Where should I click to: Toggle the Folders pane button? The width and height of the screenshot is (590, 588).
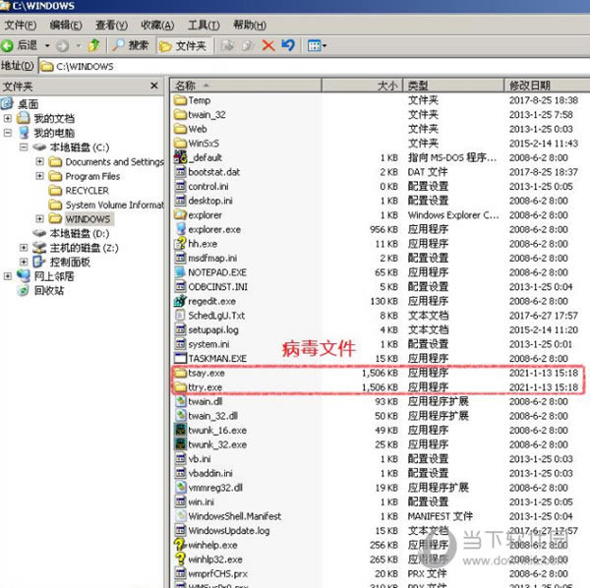tap(185, 46)
